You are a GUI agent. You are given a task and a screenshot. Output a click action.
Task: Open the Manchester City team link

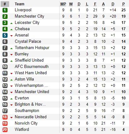[x=30, y=16]
